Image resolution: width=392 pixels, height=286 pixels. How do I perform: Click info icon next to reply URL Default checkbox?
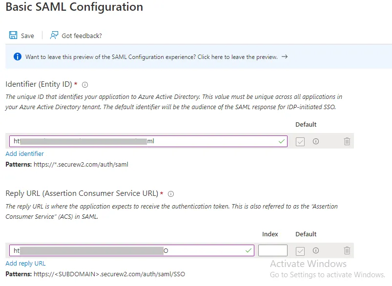[x=316, y=250]
